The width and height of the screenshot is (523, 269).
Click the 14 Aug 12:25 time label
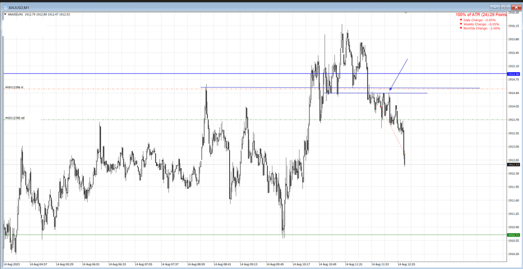pos(406,264)
